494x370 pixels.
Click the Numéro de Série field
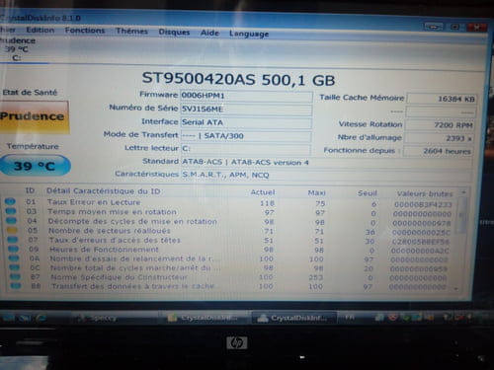[x=246, y=110]
